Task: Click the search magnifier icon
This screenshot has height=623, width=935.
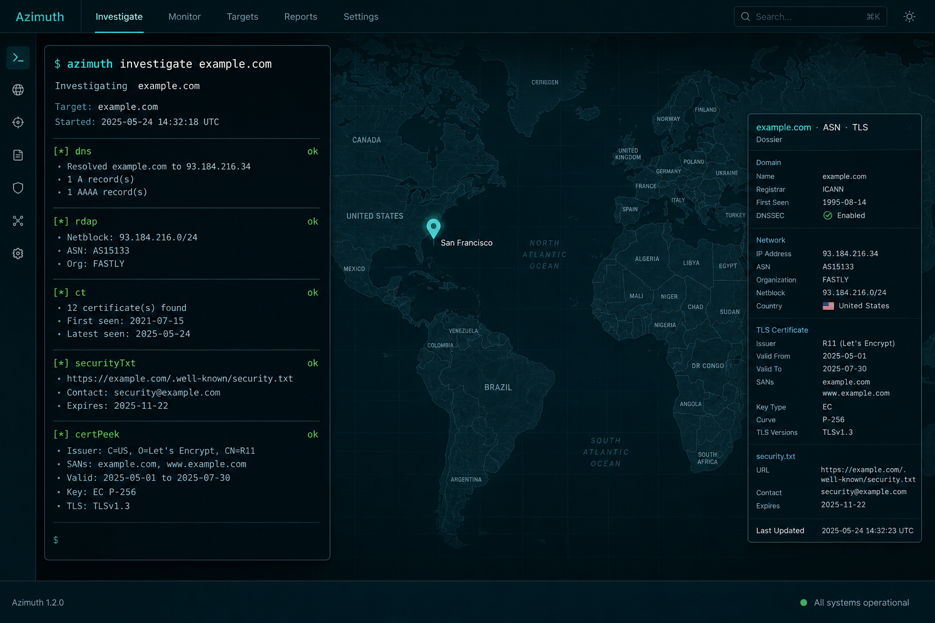Action: [745, 16]
